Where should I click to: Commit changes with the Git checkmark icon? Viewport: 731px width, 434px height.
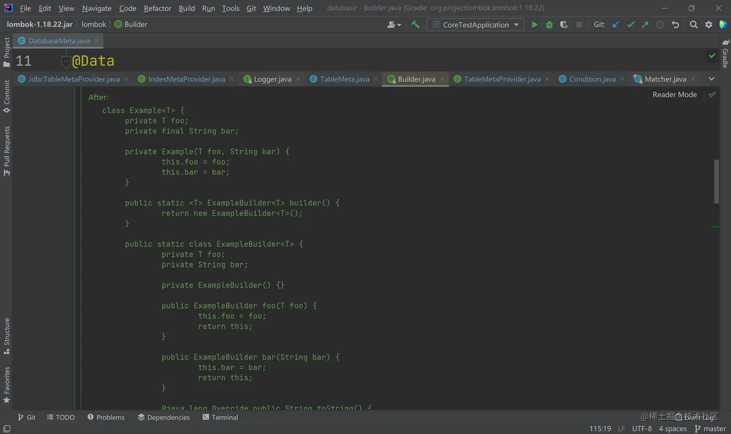tap(630, 25)
